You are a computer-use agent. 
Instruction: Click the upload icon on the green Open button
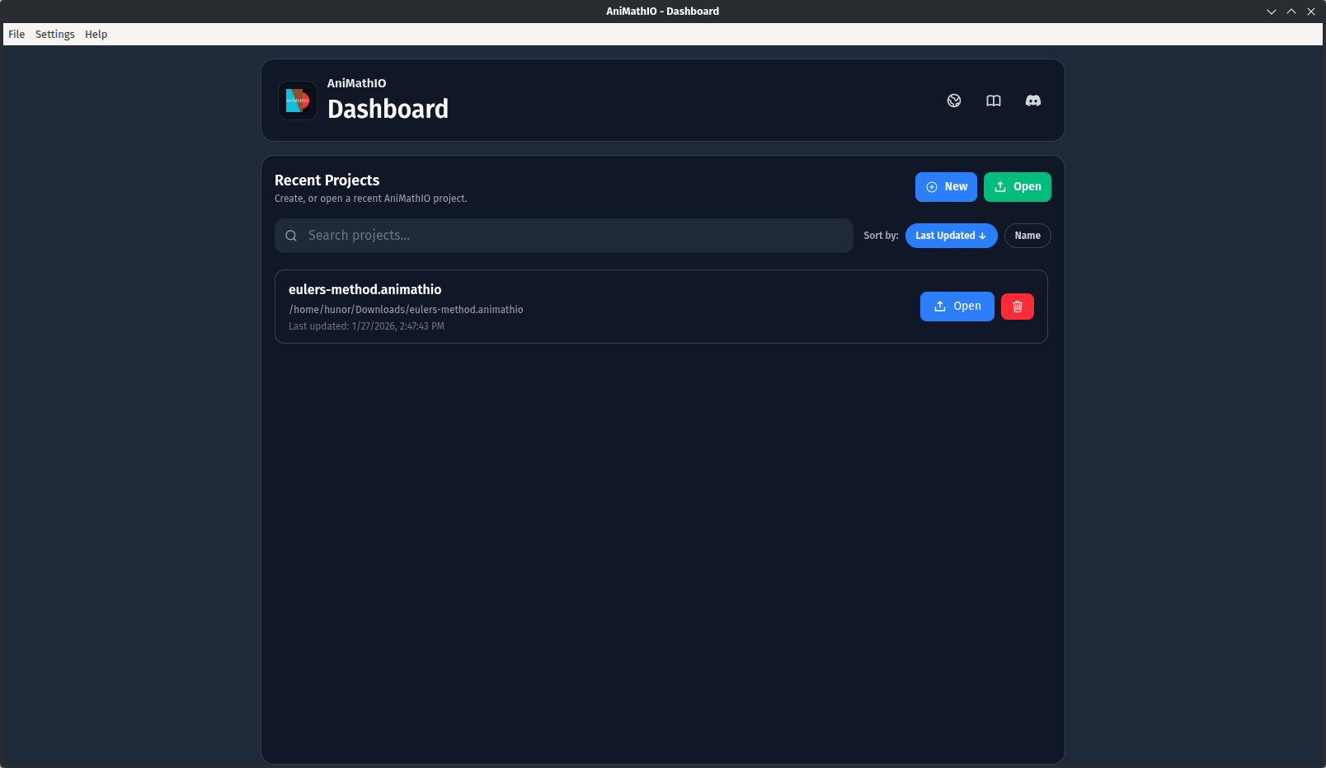999,187
